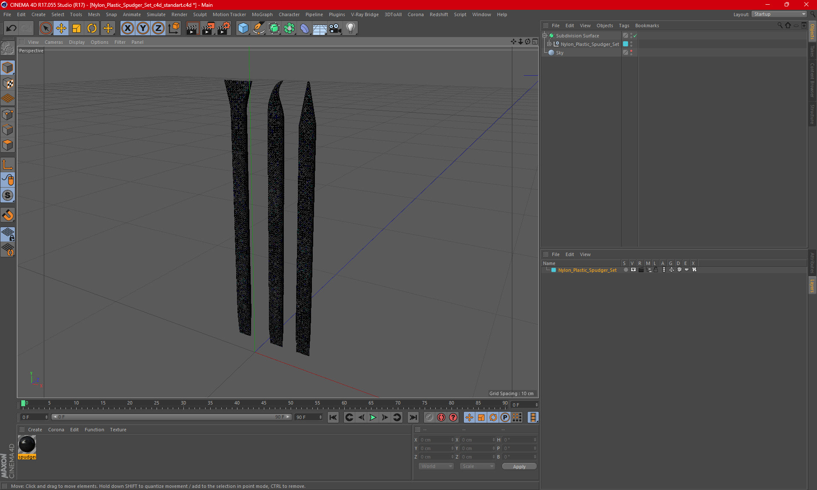Open the MoGraph menu

tap(262, 14)
